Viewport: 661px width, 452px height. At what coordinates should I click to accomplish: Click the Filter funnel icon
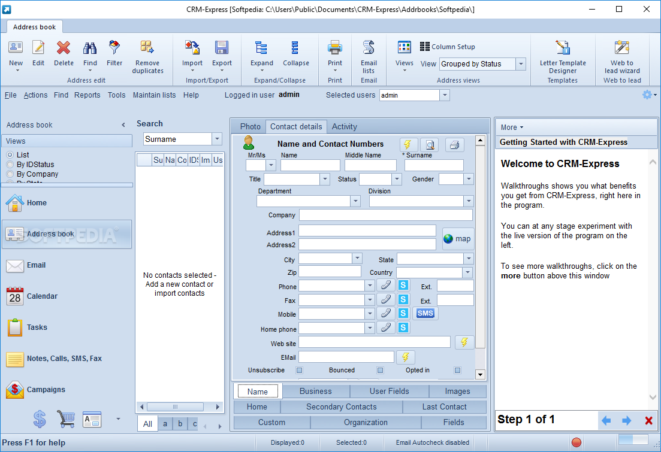click(114, 48)
